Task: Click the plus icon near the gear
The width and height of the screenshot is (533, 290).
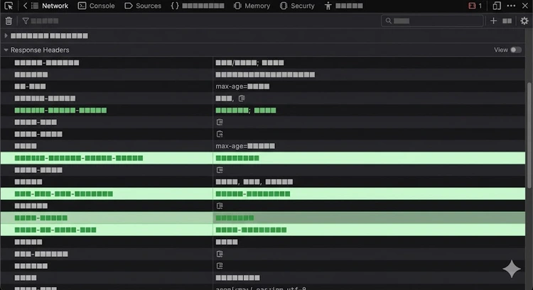Action: (x=493, y=21)
